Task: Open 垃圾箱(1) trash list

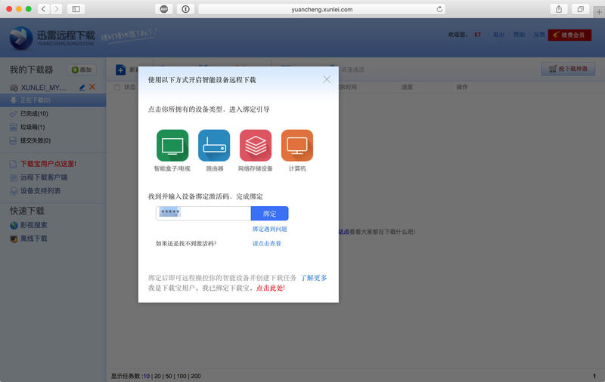Action: [x=33, y=127]
